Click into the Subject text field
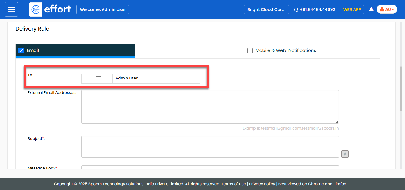This screenshot has width=405, height=190. tap(210, 146)
